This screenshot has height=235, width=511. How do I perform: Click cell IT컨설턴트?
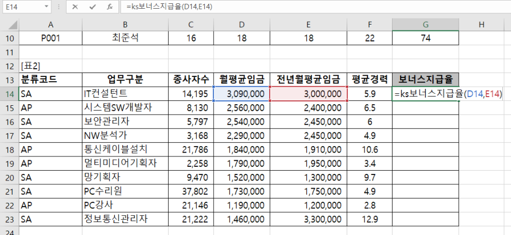click(x=125, y=94)
